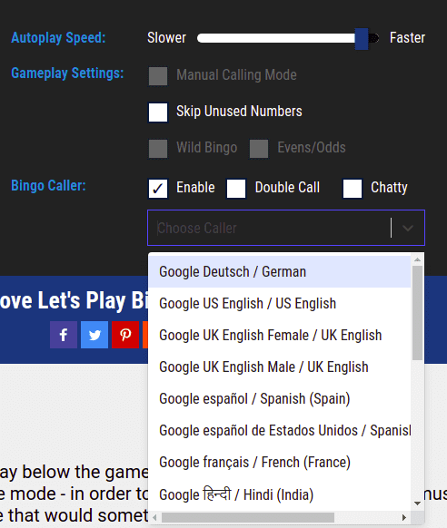Click the Choose Caller search field
This screenshot has height=528, width=447.
[270, 228]
